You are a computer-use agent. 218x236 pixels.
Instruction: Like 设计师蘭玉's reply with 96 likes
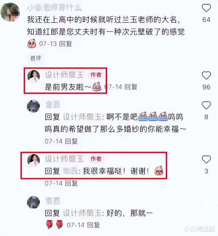pyautogui.click(x=206, y=76)
